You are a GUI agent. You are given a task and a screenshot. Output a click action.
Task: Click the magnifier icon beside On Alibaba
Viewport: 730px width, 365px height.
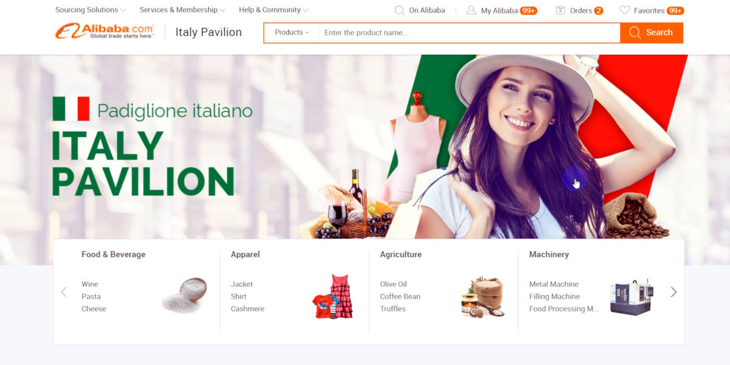(399, 10)
